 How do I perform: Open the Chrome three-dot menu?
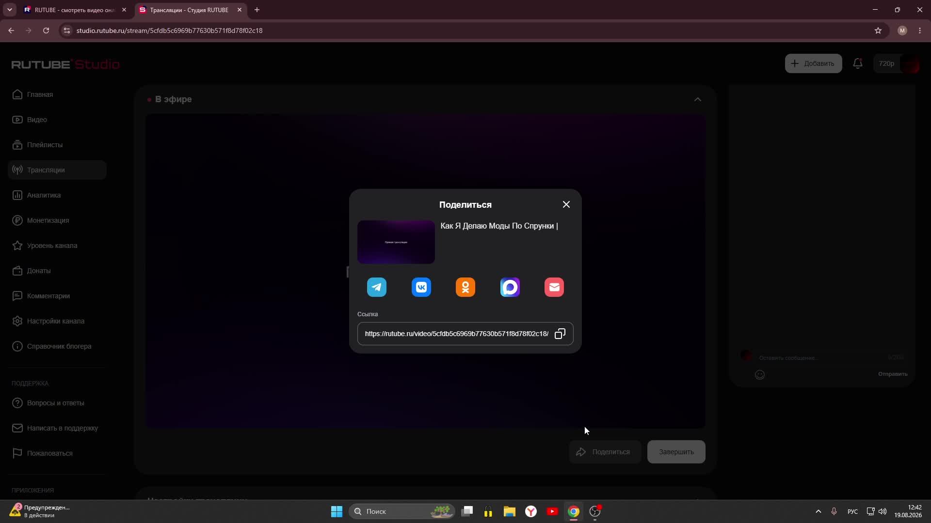[920, 31]
